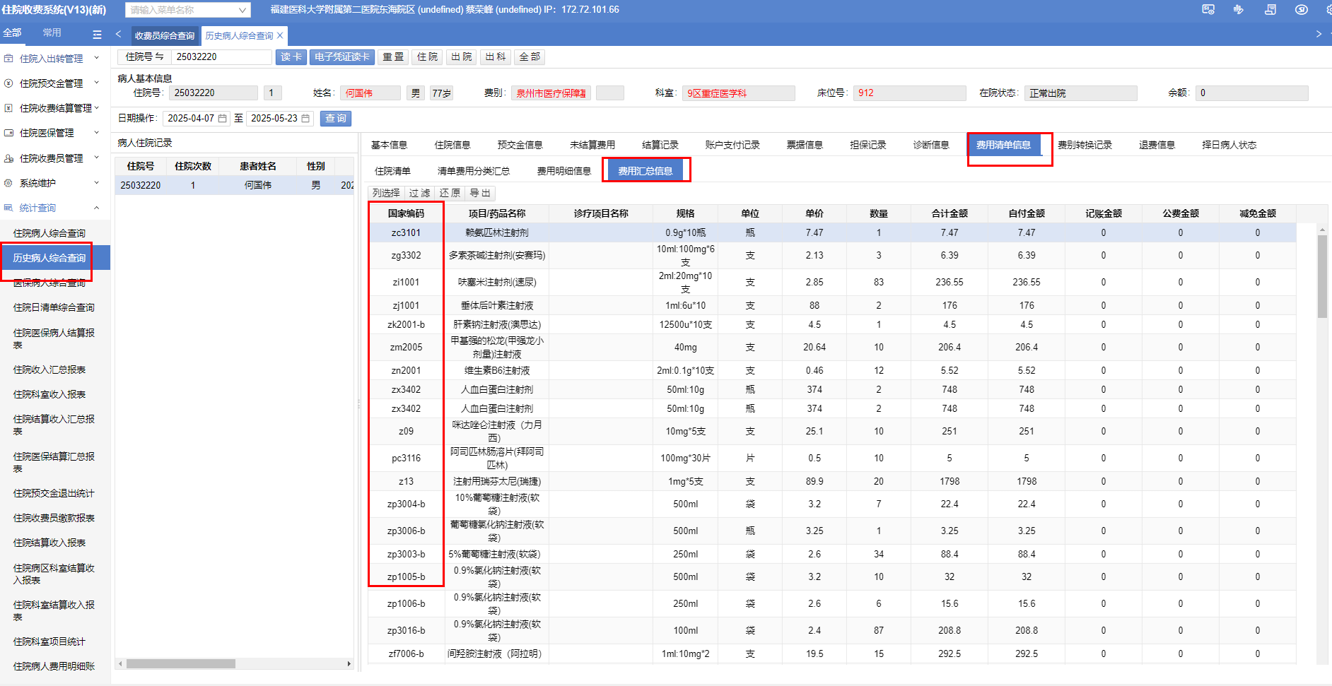Image resolution: width=1332 pixels, height=686 pixels.
Task: Click the 统计查询 sidebar icon
Action: (x=8, y=208)
